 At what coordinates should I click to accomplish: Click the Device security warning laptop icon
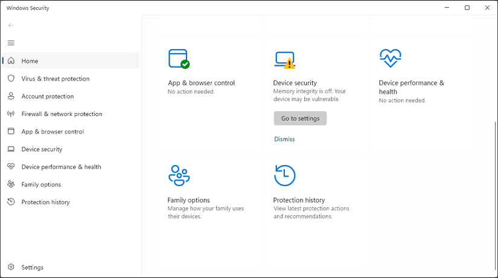pyautogui.click(x=284, y=59)
